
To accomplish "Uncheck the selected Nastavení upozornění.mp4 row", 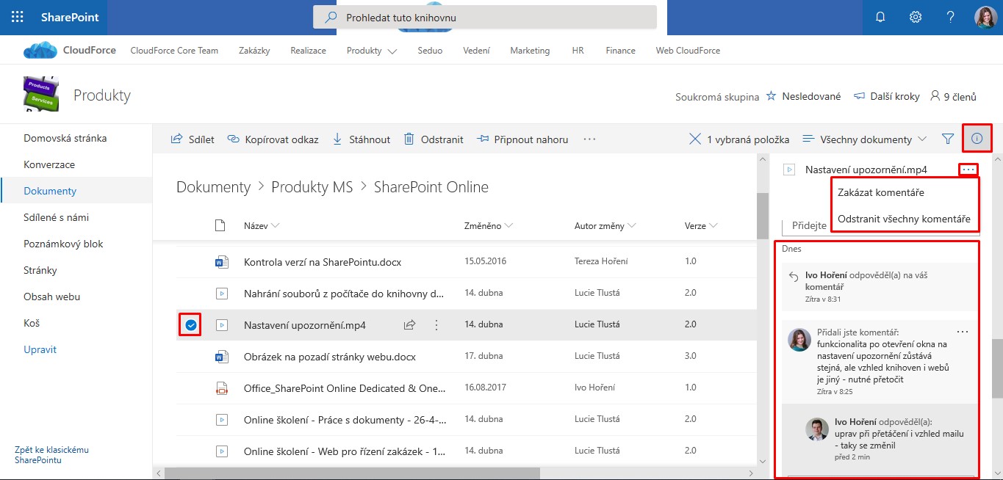I will pyautogui.click(x=191, y=325).
